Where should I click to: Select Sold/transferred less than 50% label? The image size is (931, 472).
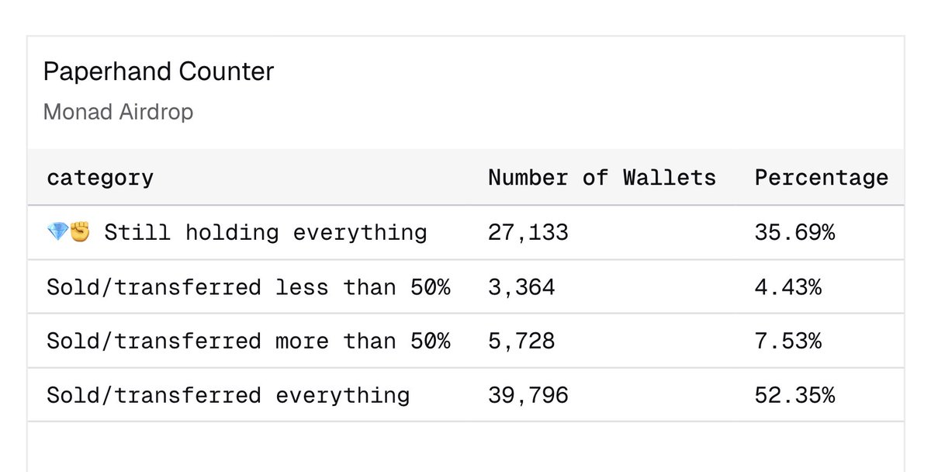point(248,286)
